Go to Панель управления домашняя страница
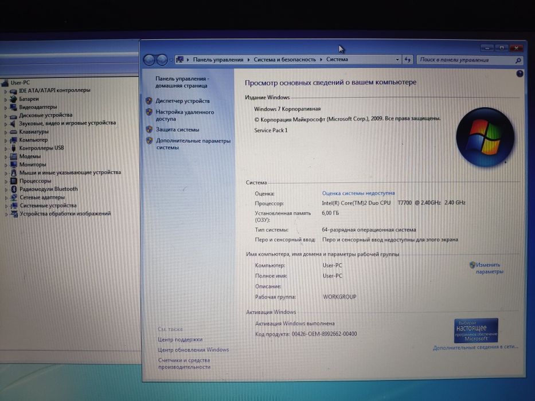This screenshot has height=401, width=535. 182,82
